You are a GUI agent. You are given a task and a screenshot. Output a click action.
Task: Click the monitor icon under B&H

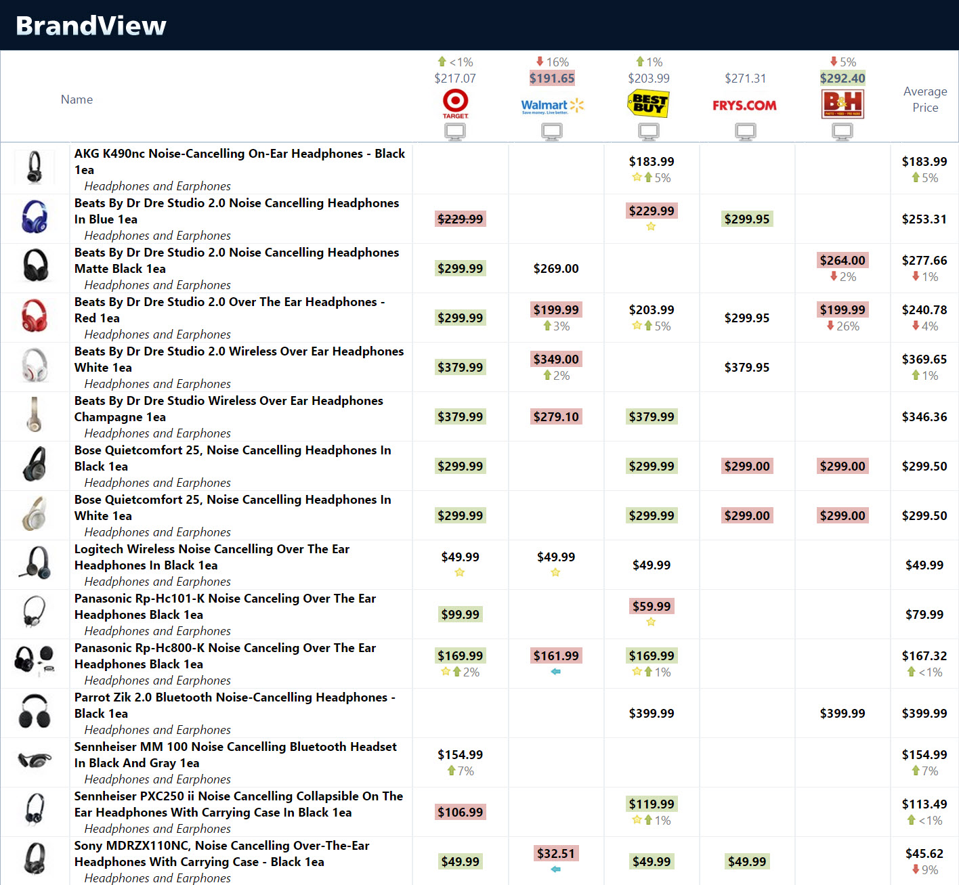(843, 132)
